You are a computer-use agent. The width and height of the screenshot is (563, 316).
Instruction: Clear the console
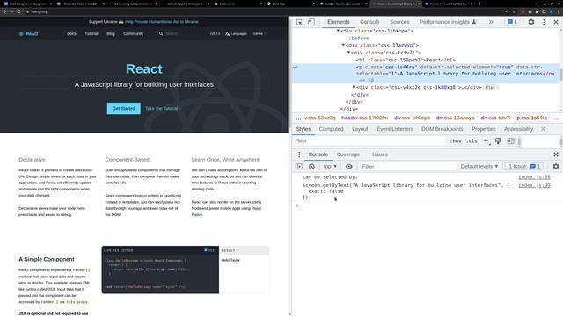(311, 167)
